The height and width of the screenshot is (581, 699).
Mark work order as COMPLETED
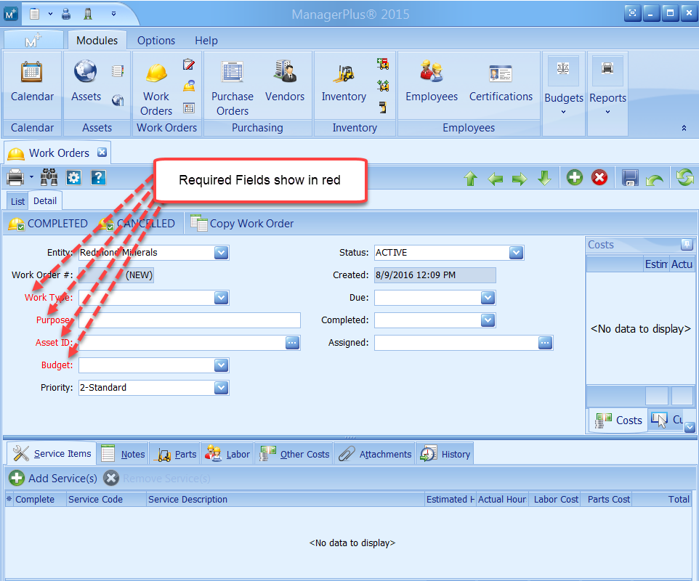(48, 224)
